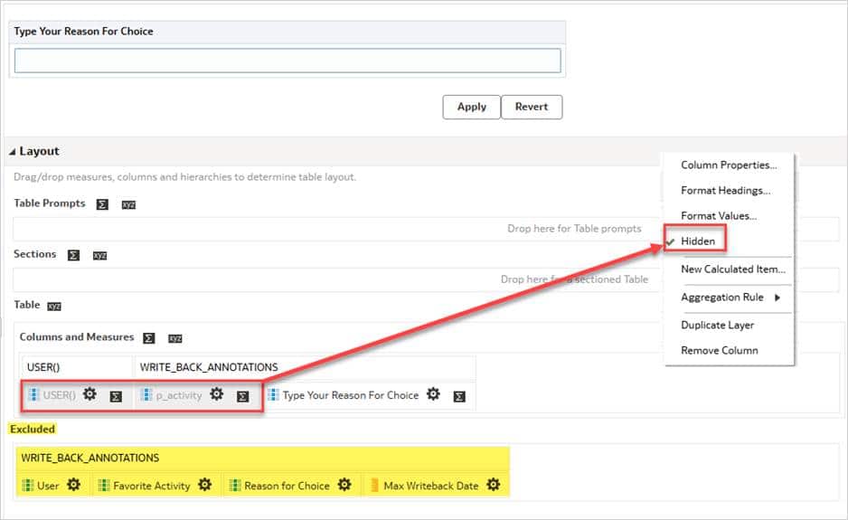Click the Revert button

(x=532, y=107)
